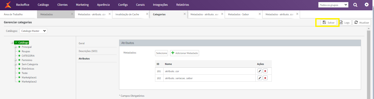
Task: Open the Catalogo Master catalog dropdown
Action: tap(33, 31)
